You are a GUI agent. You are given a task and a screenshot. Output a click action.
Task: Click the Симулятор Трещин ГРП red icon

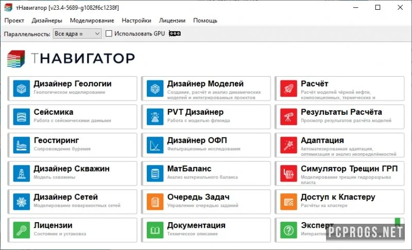[288, 173]
